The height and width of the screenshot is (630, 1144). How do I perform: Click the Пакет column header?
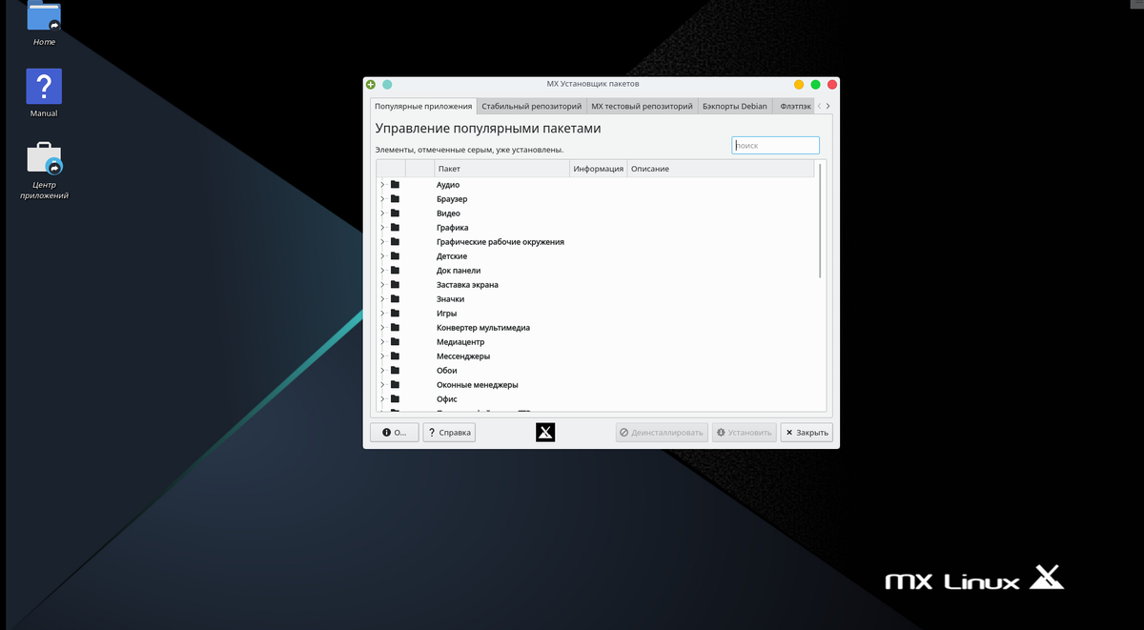[501, 169]
